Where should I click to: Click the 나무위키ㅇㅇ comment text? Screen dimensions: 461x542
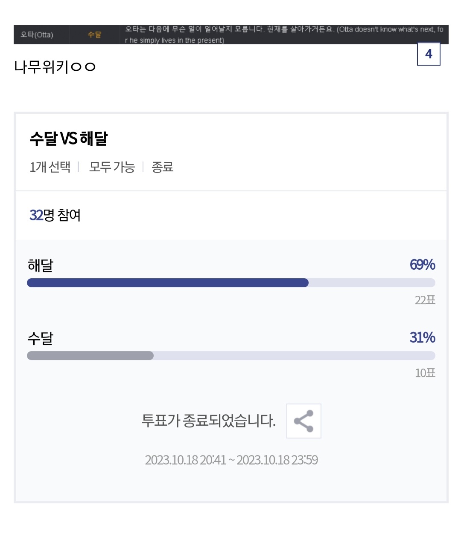[x=55, y=67]
